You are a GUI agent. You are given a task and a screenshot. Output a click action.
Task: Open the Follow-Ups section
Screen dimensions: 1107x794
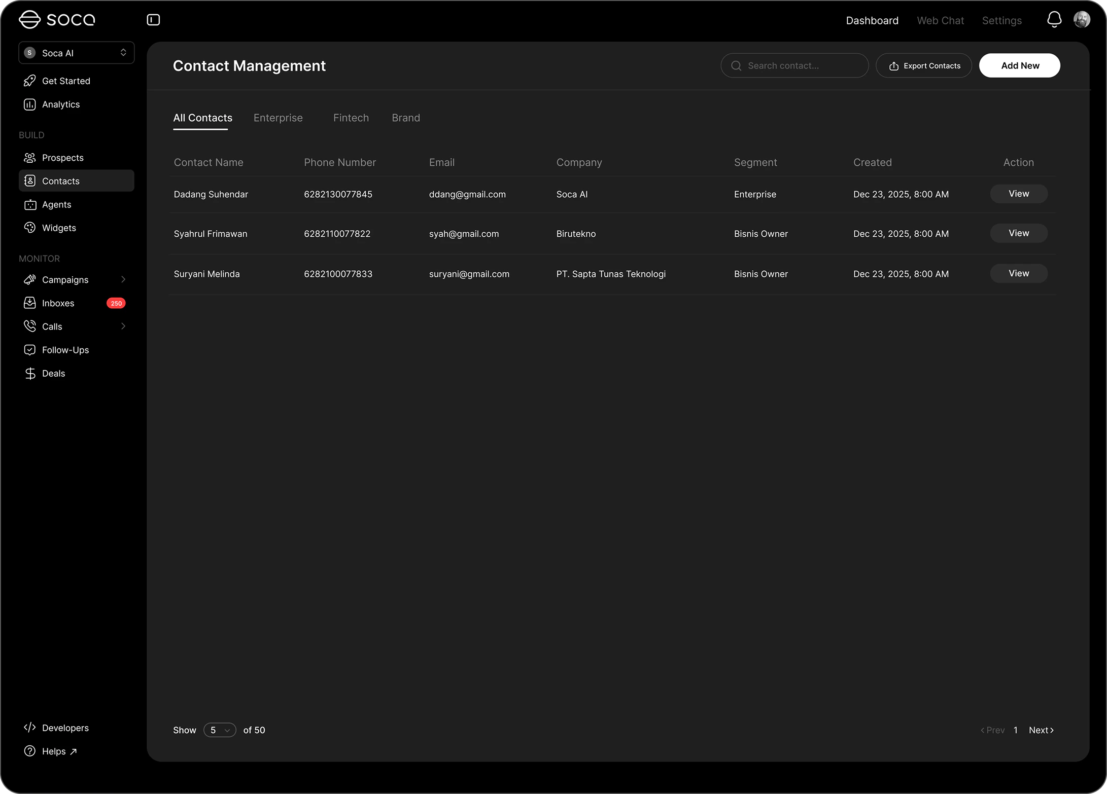[x=65, y=350]
